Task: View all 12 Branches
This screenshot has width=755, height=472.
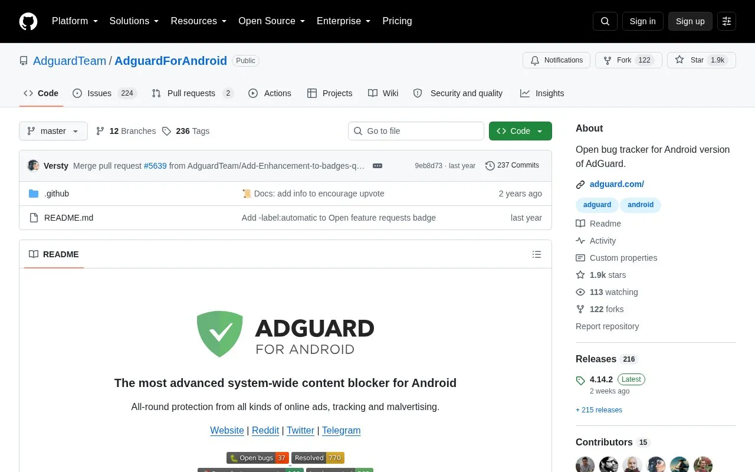Action: tap(126, 131)
